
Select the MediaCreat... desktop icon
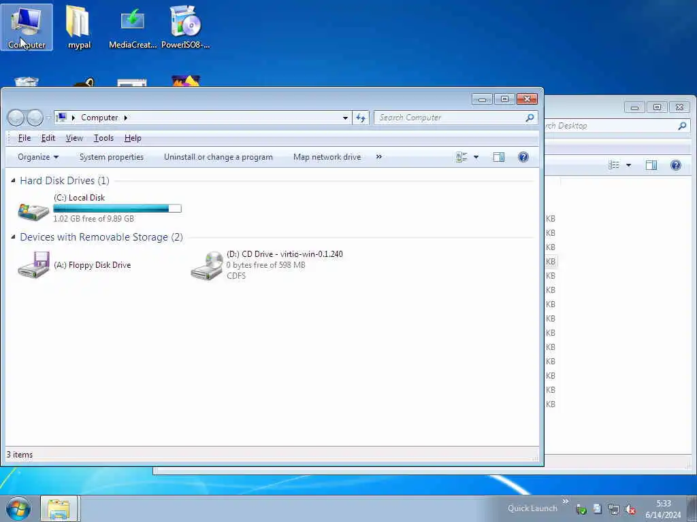pos(133,27)
